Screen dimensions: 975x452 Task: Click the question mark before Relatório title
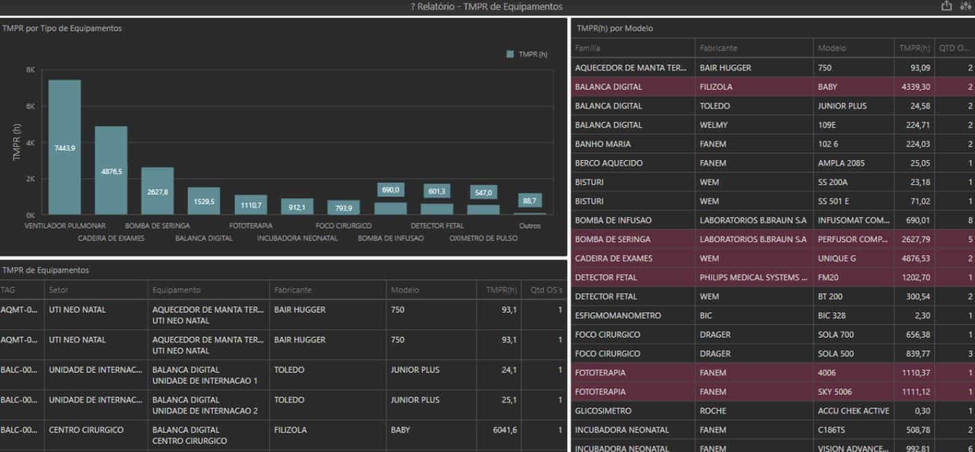[x=413, y=6]
